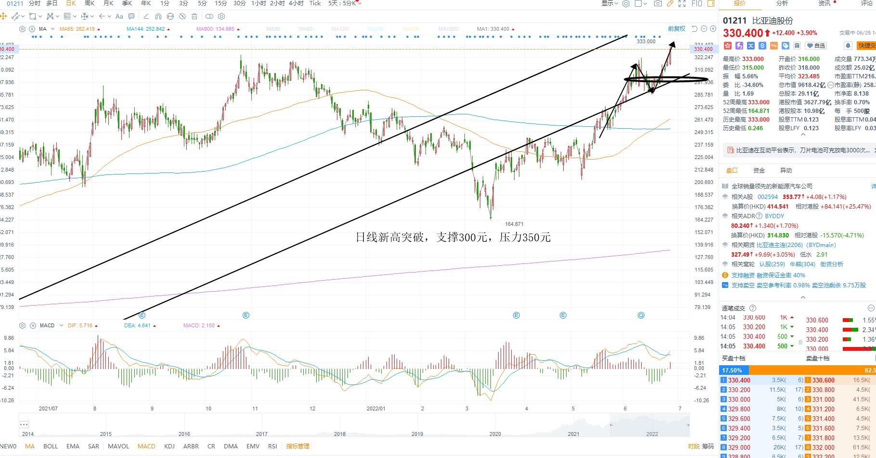The height and width of the screenshot is (458, 876).
Task: Close the MACD indicator panel
Action: [x=33, y=325]
